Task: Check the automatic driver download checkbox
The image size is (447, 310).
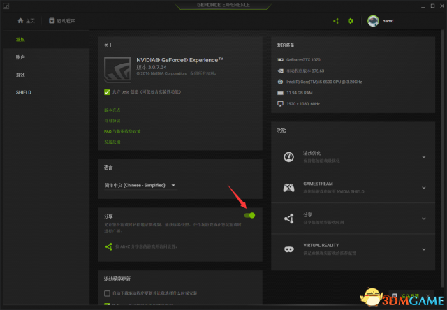Action: (107, 293)
